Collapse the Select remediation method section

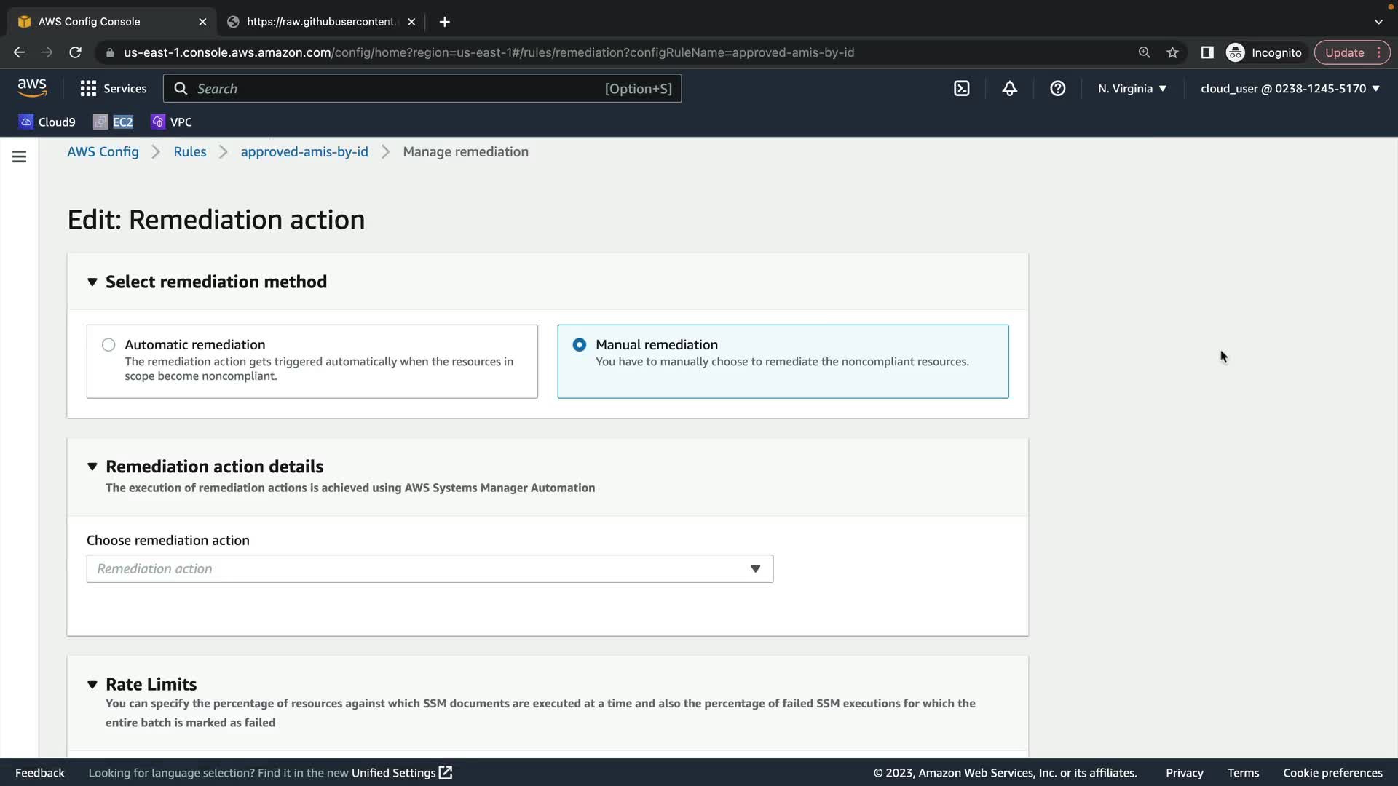(x=92, y=282)
